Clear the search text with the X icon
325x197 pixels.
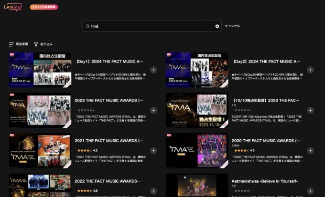click(217, 26)
